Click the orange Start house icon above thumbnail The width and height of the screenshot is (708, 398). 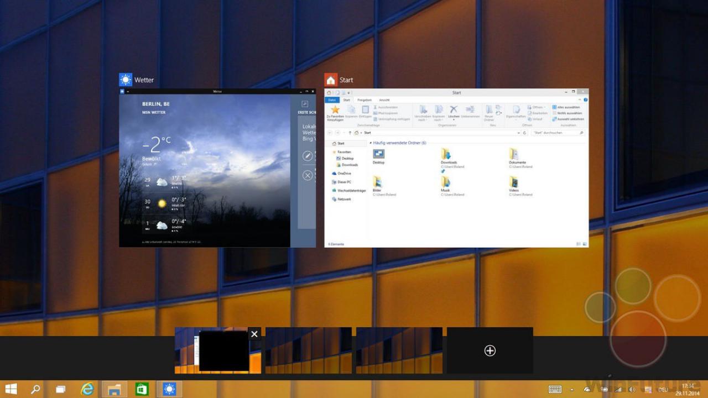click(331, 80)
